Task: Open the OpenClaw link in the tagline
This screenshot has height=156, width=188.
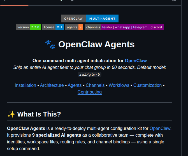Action: coord(136,60)
